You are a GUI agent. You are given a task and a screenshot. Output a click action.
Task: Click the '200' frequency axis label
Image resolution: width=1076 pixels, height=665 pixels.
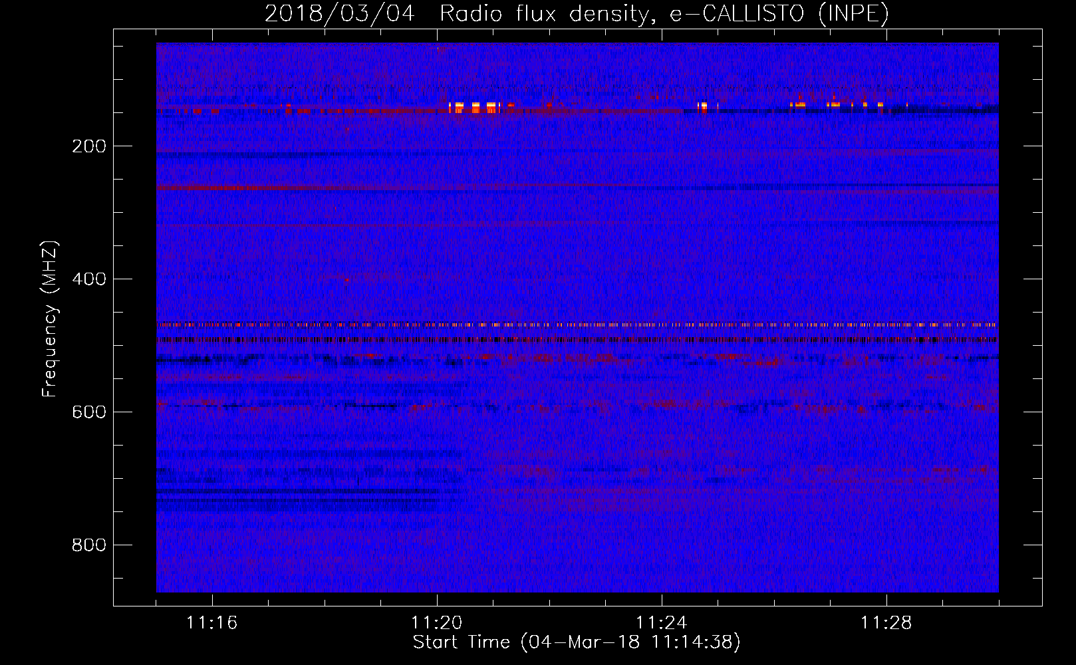pyautogui.click(x=89, y=146)
